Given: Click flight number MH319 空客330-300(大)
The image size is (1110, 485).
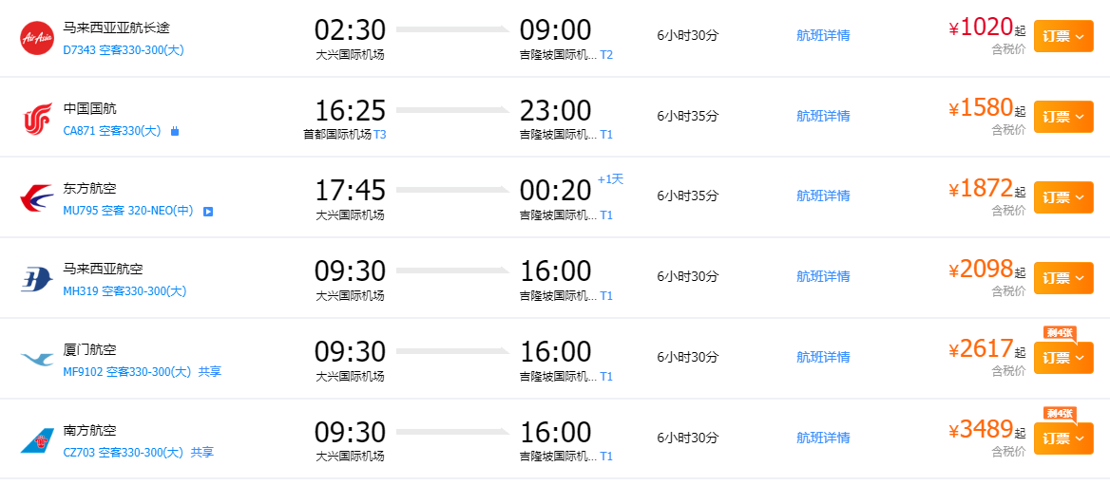Looking at the screenshot, I should pyautogui.click(x=124, y=291).
